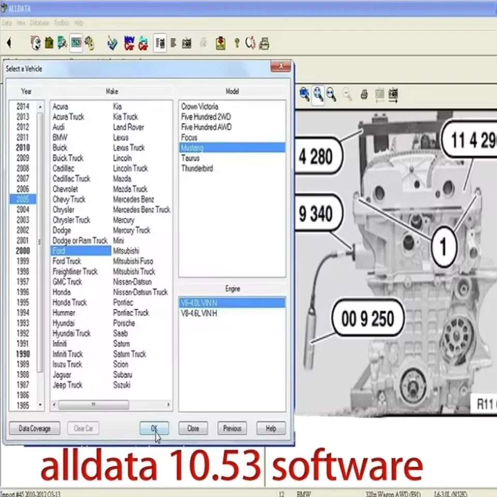Viewport: 497px width, 497px height.
Task: Click the yellow question mark help icon
Action: click(237, 44)
